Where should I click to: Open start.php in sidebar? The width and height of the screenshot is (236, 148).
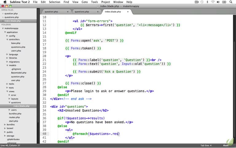(14, 121)
